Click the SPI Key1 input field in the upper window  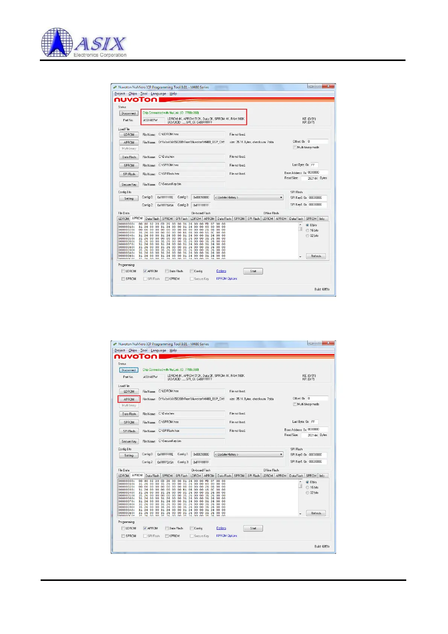click(317, 205)
